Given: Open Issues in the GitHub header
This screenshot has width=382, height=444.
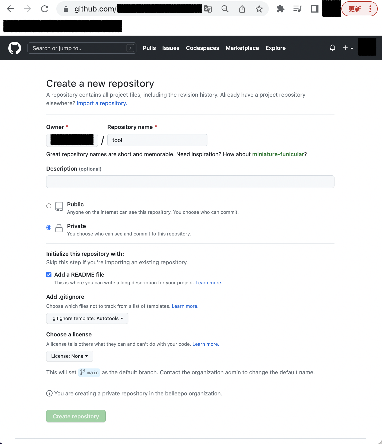Looking at the screenshot, I should pos(171,48).
